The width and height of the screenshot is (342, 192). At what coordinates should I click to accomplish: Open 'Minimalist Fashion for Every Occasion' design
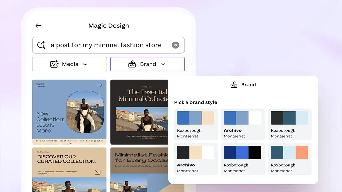139,170
